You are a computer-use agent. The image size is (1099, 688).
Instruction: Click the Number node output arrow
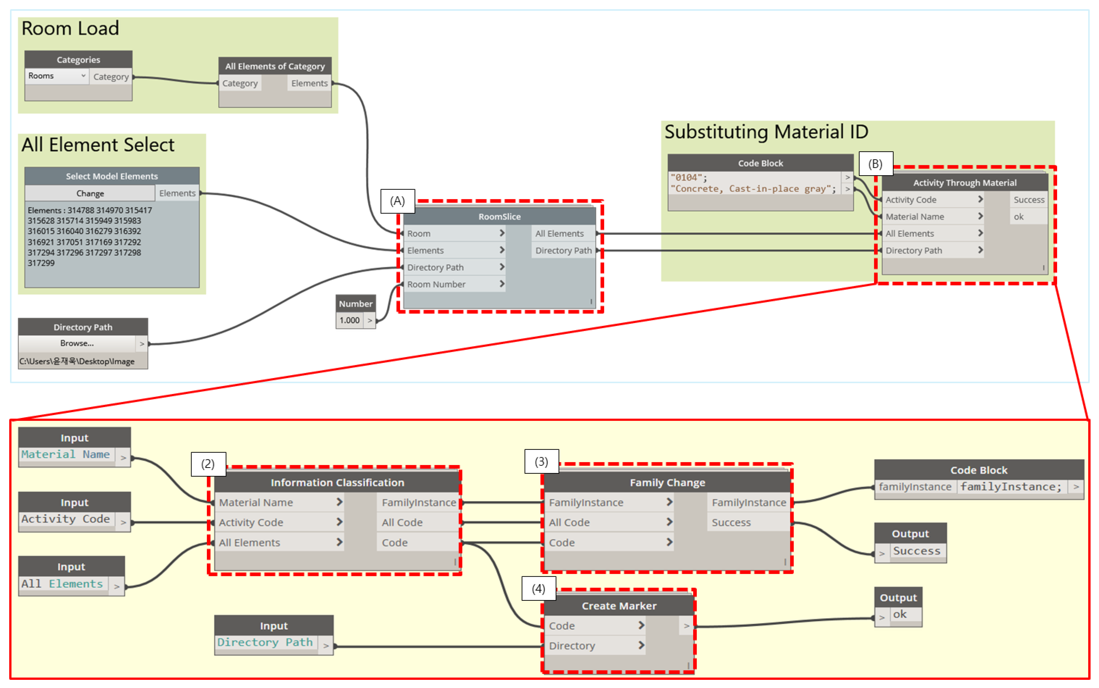click(369, 320)
